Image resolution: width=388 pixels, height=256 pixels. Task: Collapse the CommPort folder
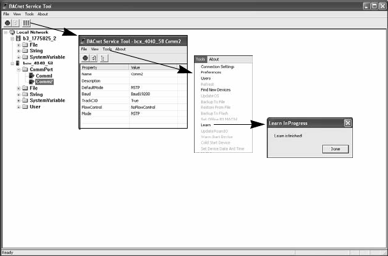(x=19, y=69)
